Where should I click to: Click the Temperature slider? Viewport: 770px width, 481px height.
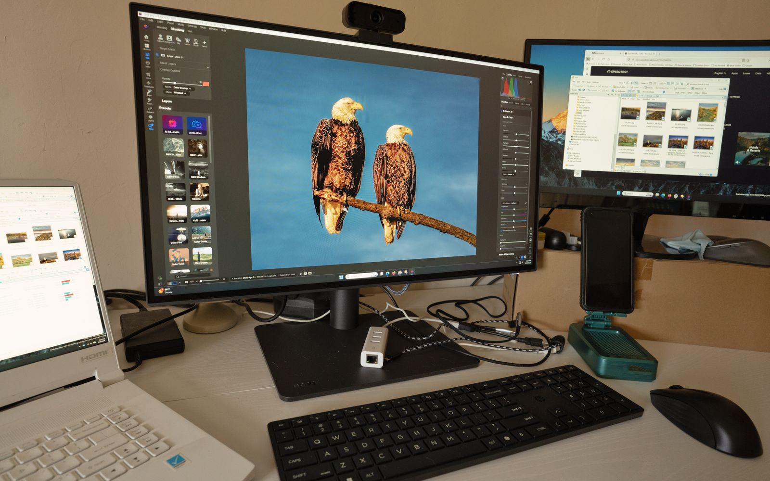pos(514,210)
